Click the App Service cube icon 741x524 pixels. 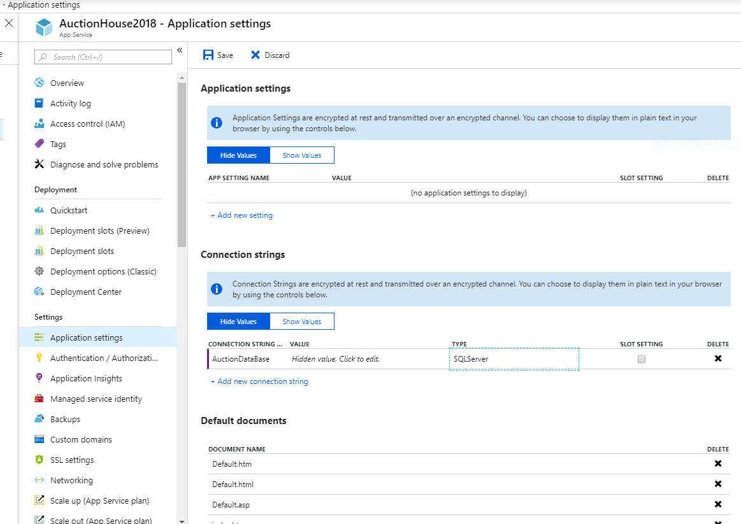pyautogui.click(x=44, y=27)
